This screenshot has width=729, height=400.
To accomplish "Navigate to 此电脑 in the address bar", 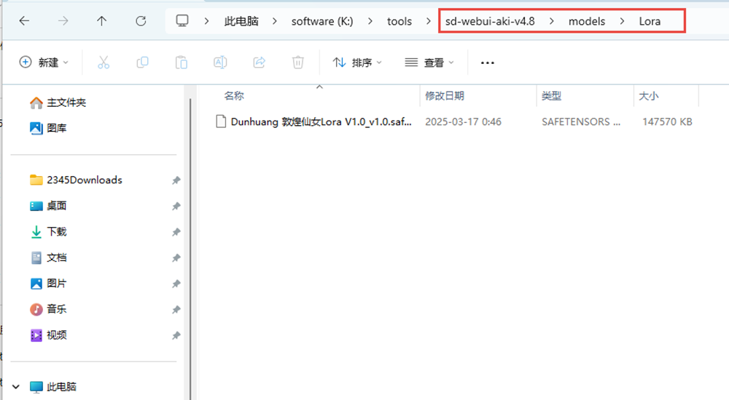I will (241, 21).
